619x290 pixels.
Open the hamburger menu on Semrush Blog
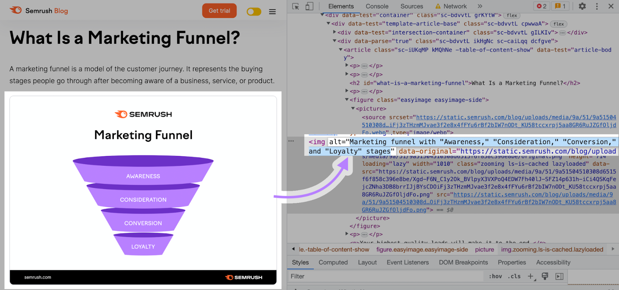(272, 12)
